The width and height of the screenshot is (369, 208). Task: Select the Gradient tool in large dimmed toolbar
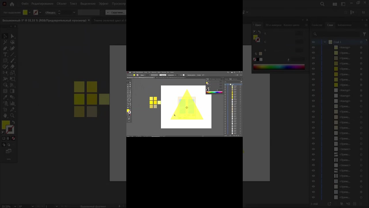pyautogui.click(x=12, y=91)
